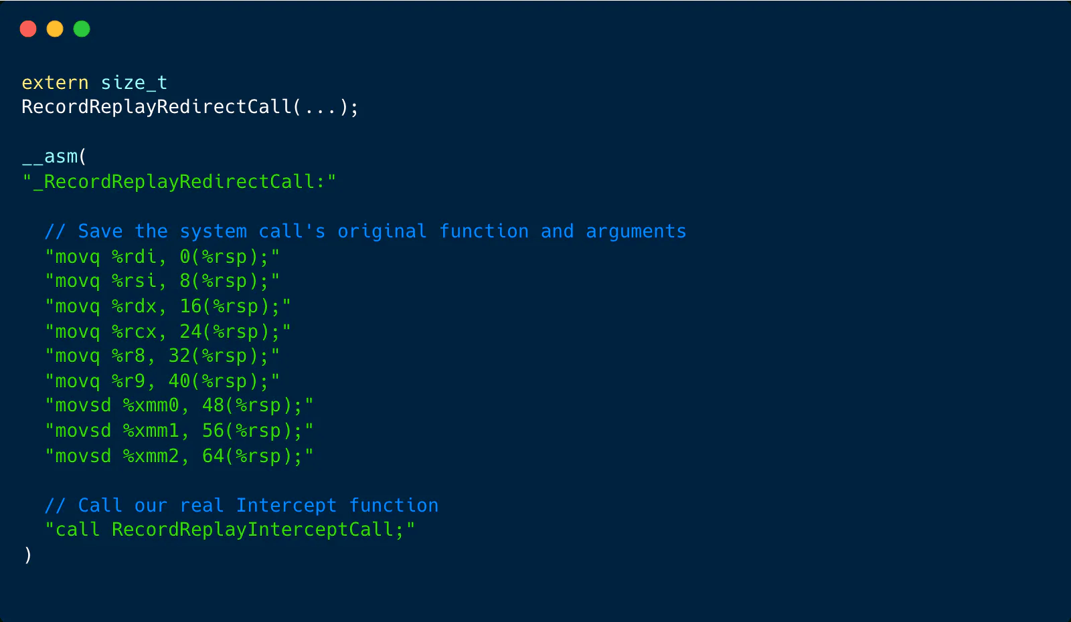Click the movq %rsi, 8(%rsp) line
The width and height of the screenshot is (1071, 622).
coord(162,281)
